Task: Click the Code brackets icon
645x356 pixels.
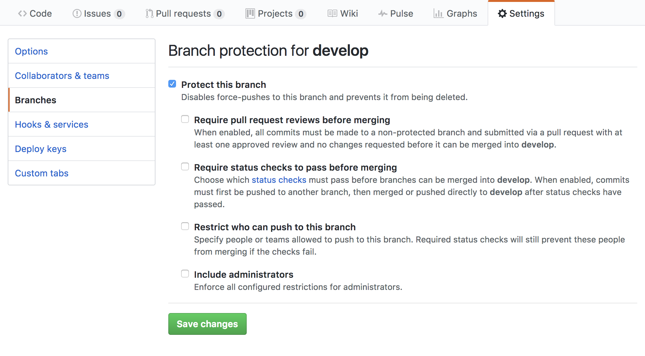Action: (x=22, y=13)
